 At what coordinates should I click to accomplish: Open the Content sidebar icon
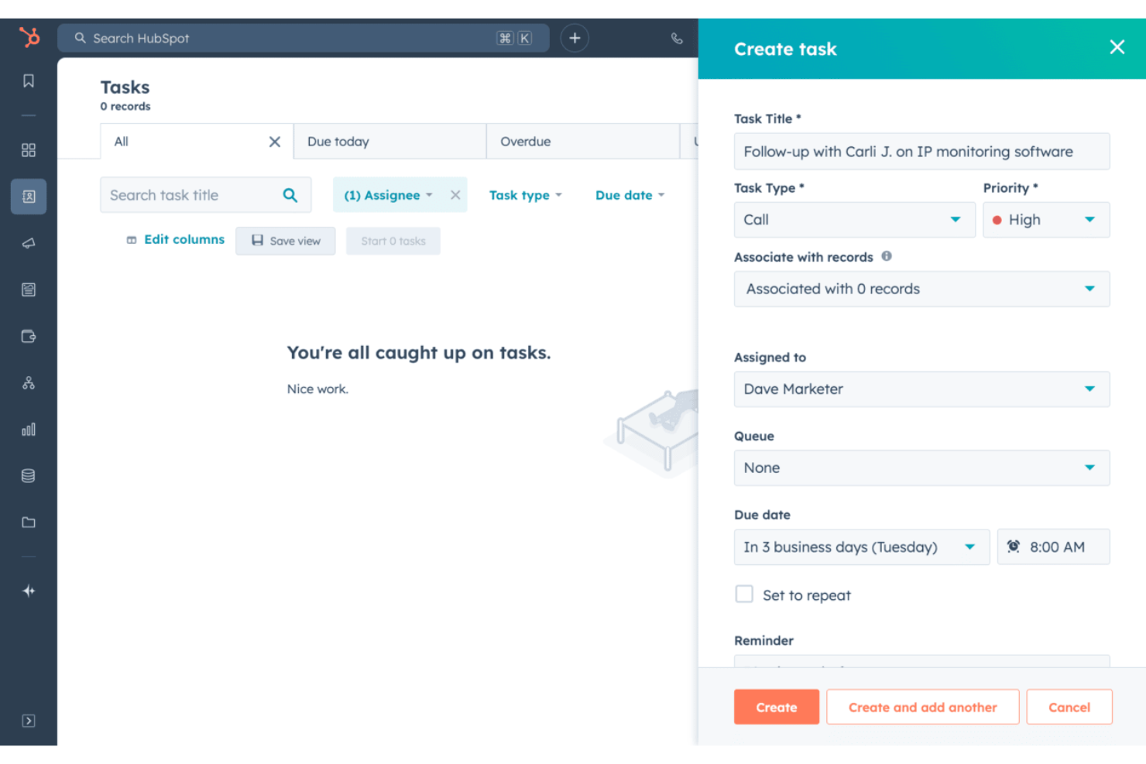[x=28, y=289]
